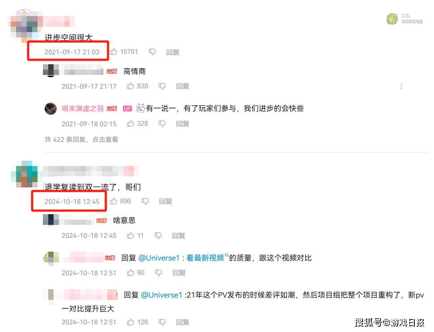Like the comment with 15781 likes
The image size is (434, 332).
113,52
